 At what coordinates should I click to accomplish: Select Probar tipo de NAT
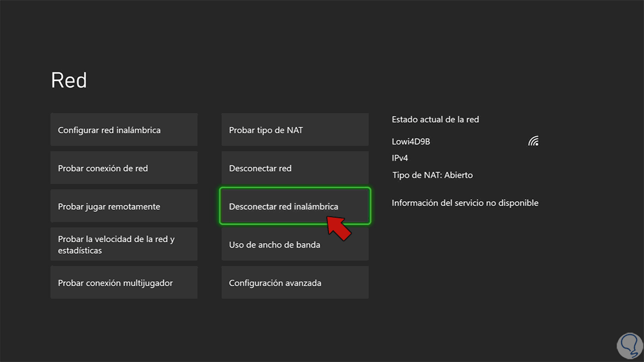295,130
